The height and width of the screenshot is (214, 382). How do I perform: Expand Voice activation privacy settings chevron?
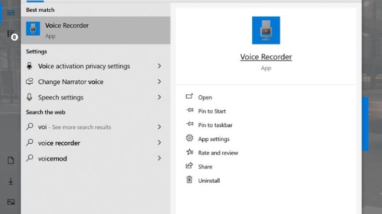[159, 66]
